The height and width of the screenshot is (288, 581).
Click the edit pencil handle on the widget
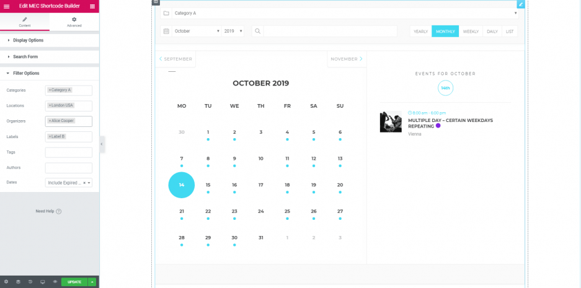click(x=521, y=4)
